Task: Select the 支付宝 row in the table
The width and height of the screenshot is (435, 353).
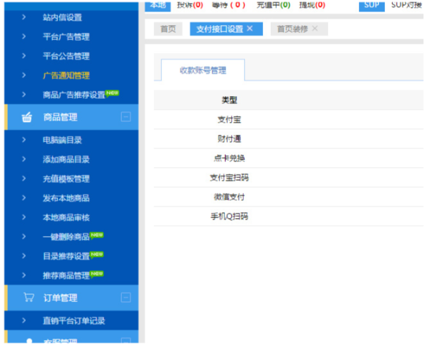Action: click(x=229, y=119)
